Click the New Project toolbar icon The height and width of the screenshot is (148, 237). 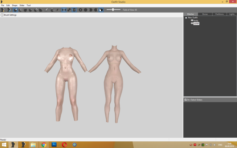pyautogui.click(x=3, y=10)
